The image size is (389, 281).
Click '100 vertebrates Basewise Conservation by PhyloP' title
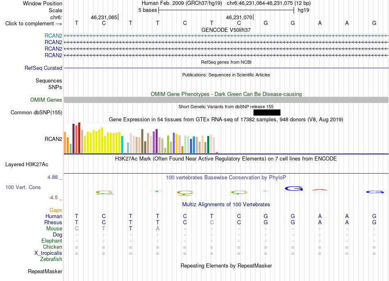pos(226,177)
